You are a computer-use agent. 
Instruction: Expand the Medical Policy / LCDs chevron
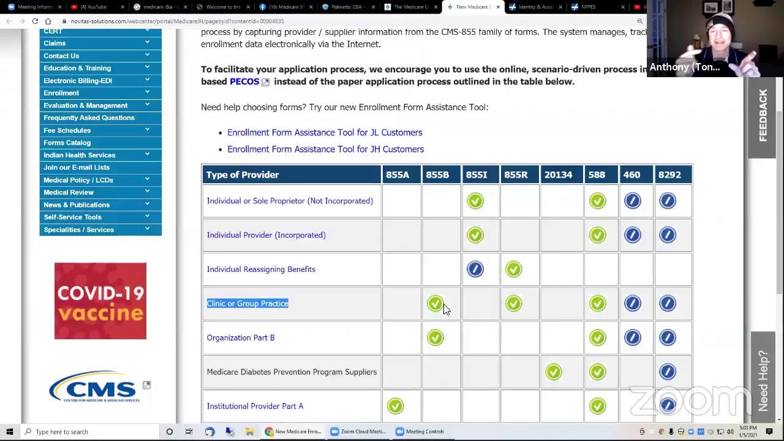(147, 179)
